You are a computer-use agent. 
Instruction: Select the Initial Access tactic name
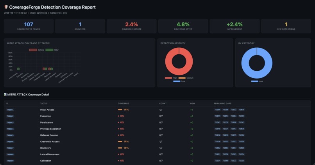(47, 110)
